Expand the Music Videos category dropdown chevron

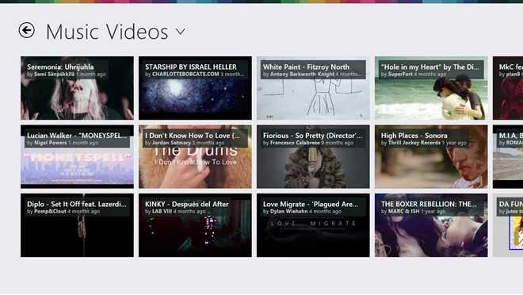coord(181,32)
